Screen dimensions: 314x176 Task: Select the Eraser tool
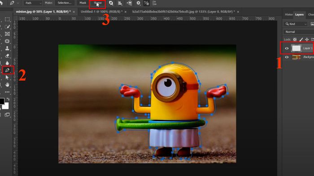(7, 56)
